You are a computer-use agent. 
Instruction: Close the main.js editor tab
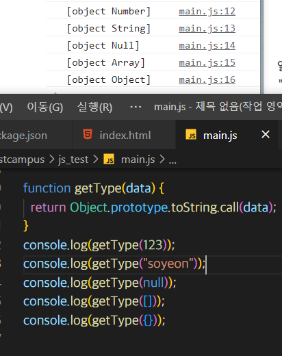click(266, 134)
